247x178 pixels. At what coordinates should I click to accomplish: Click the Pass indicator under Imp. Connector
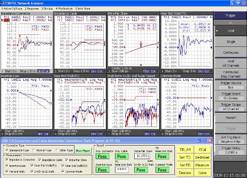click(x=102, y=156)
